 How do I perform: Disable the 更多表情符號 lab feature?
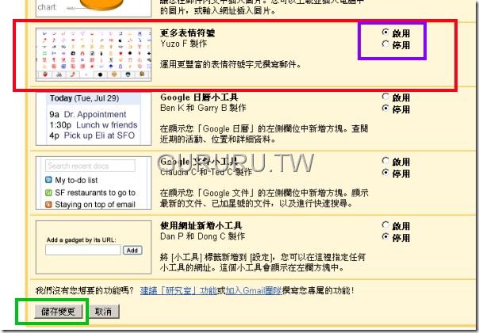coord(385,44)
